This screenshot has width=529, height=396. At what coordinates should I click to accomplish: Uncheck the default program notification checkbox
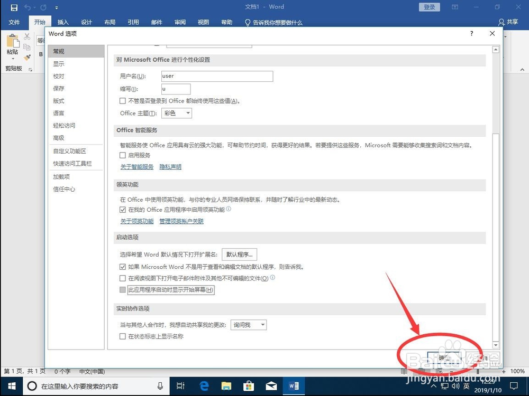click(x=123, y=267)
